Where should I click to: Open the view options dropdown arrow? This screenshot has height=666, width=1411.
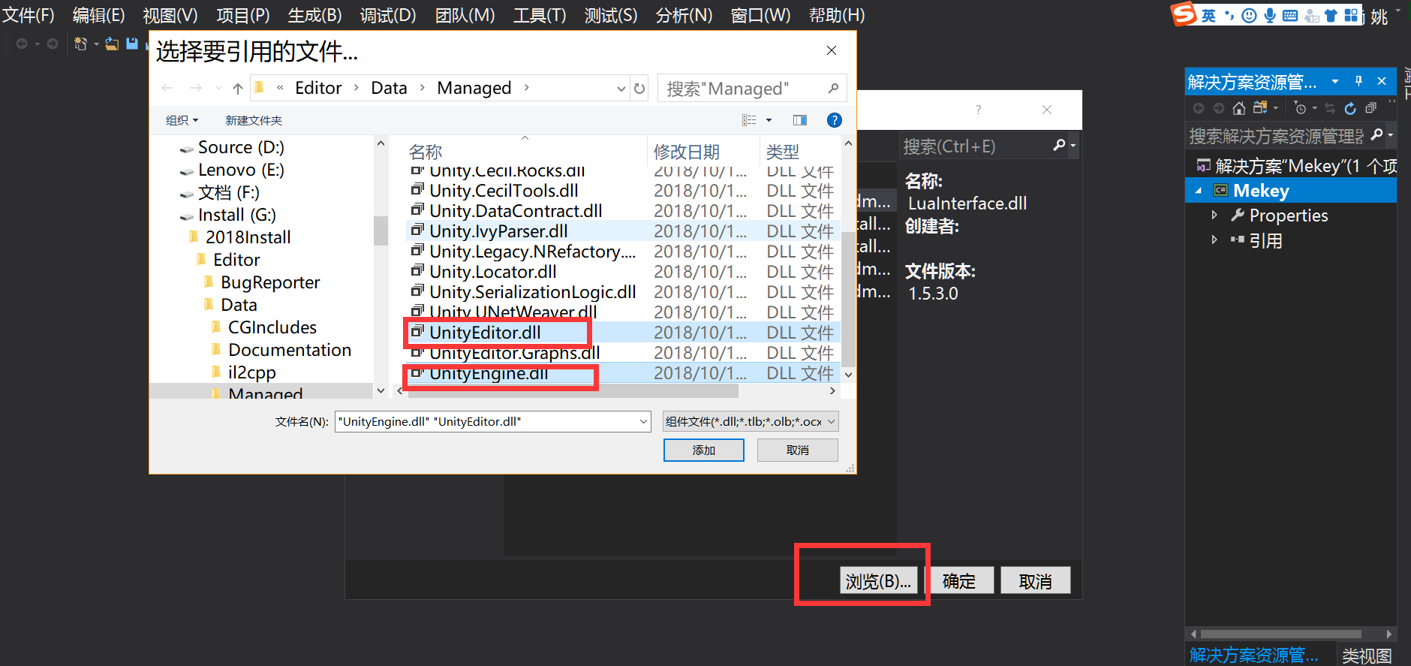[x=769, y=120]
